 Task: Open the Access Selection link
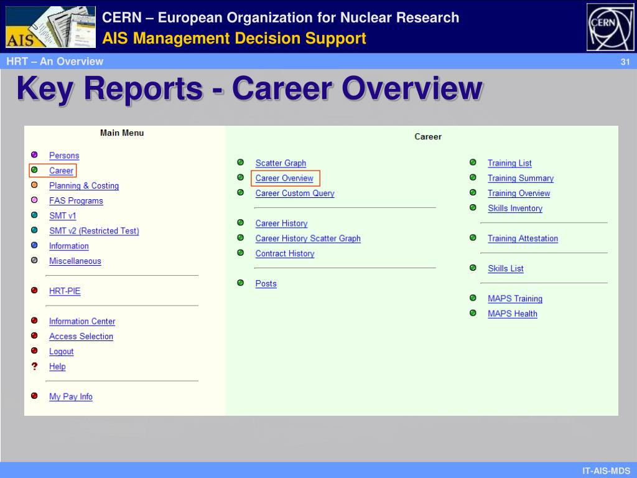tap(81, 335)
